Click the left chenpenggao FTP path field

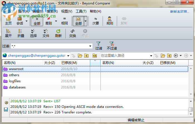(37, 56)
